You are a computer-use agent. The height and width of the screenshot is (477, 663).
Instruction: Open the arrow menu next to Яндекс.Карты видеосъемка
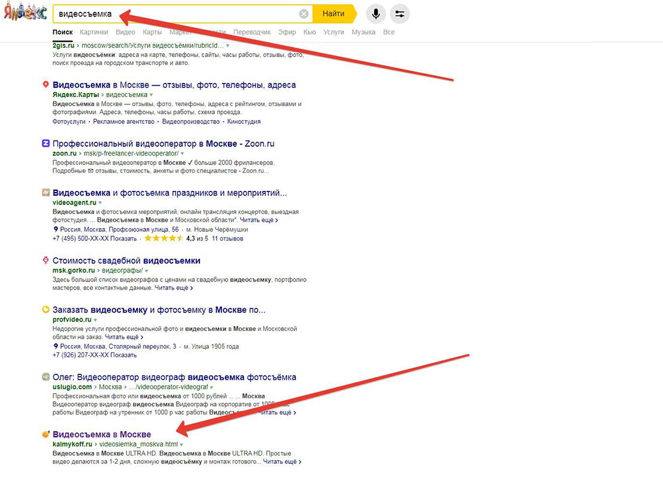[x=152, y=95]
